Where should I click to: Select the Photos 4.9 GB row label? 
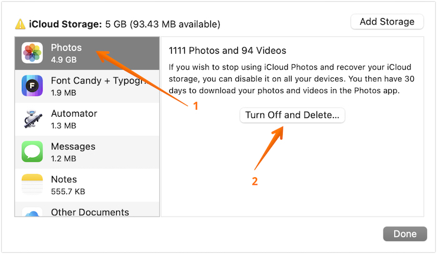[x=66, y=54]
